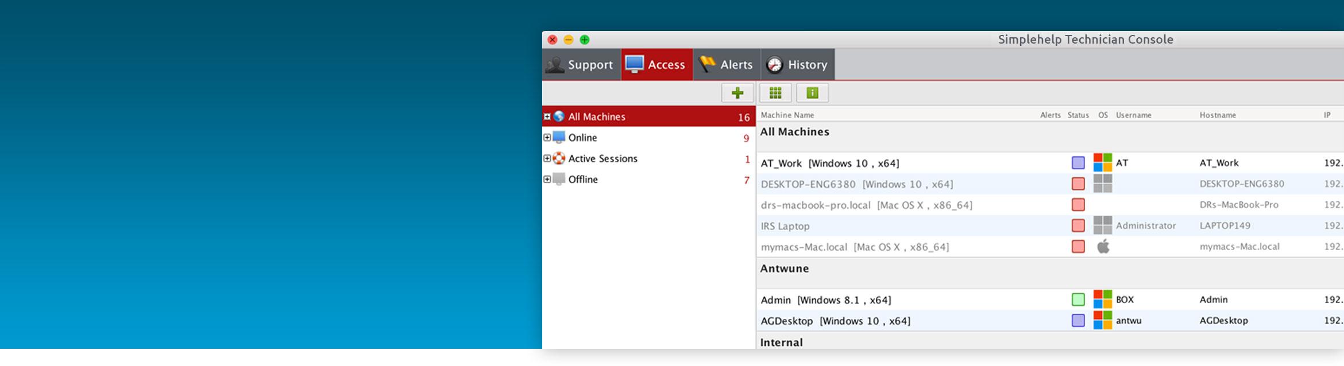Click the Alerts tab flag icon
Viewport: 1344px width, 366px height.
click(707, 64)
